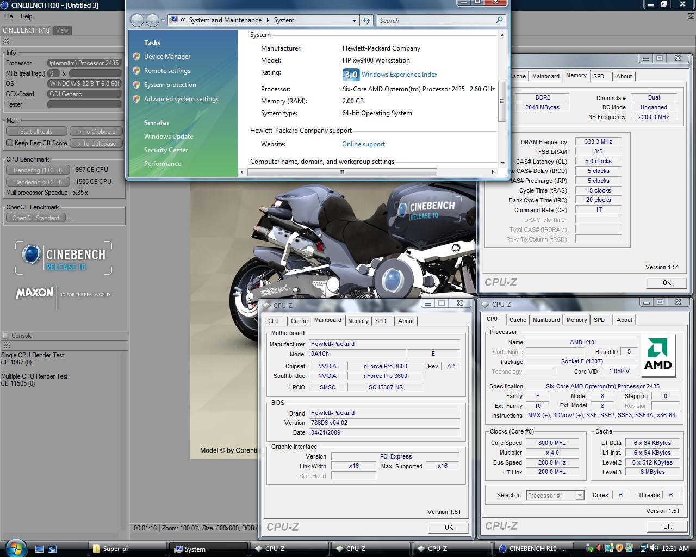Click OK in the CPU-Z Memory window

click(667, 282)
